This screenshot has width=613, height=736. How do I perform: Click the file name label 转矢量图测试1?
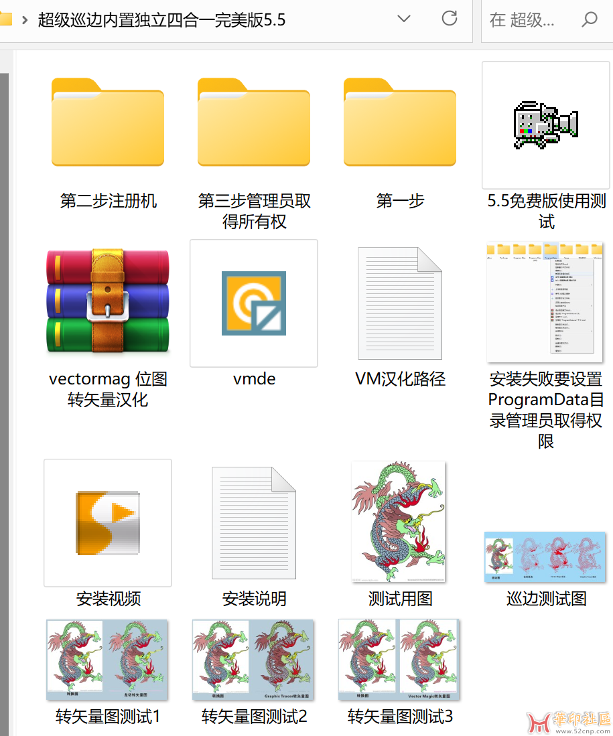point(108,717)
